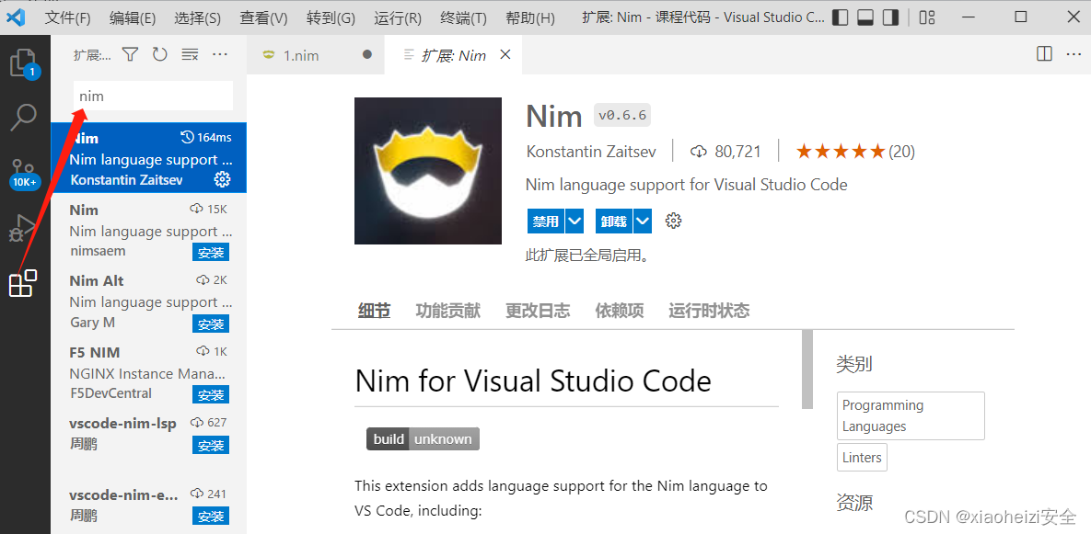1091x534 pixels.
Task: Click the unsaved dot on 1.nim tab
Action: click(x=367, y=55)
